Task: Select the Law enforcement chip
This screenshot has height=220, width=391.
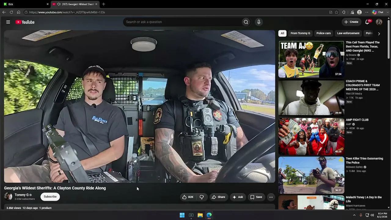Action: [x=348, y=33]
